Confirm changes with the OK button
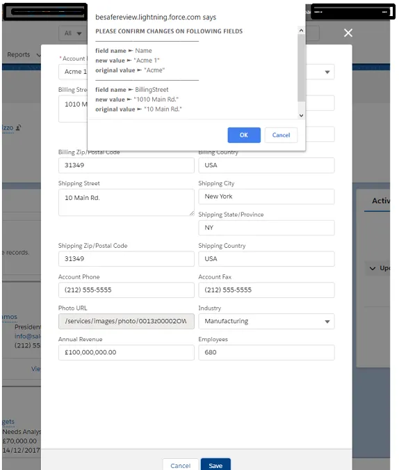The width and height of the screenshot is (399, 470). 244,135
